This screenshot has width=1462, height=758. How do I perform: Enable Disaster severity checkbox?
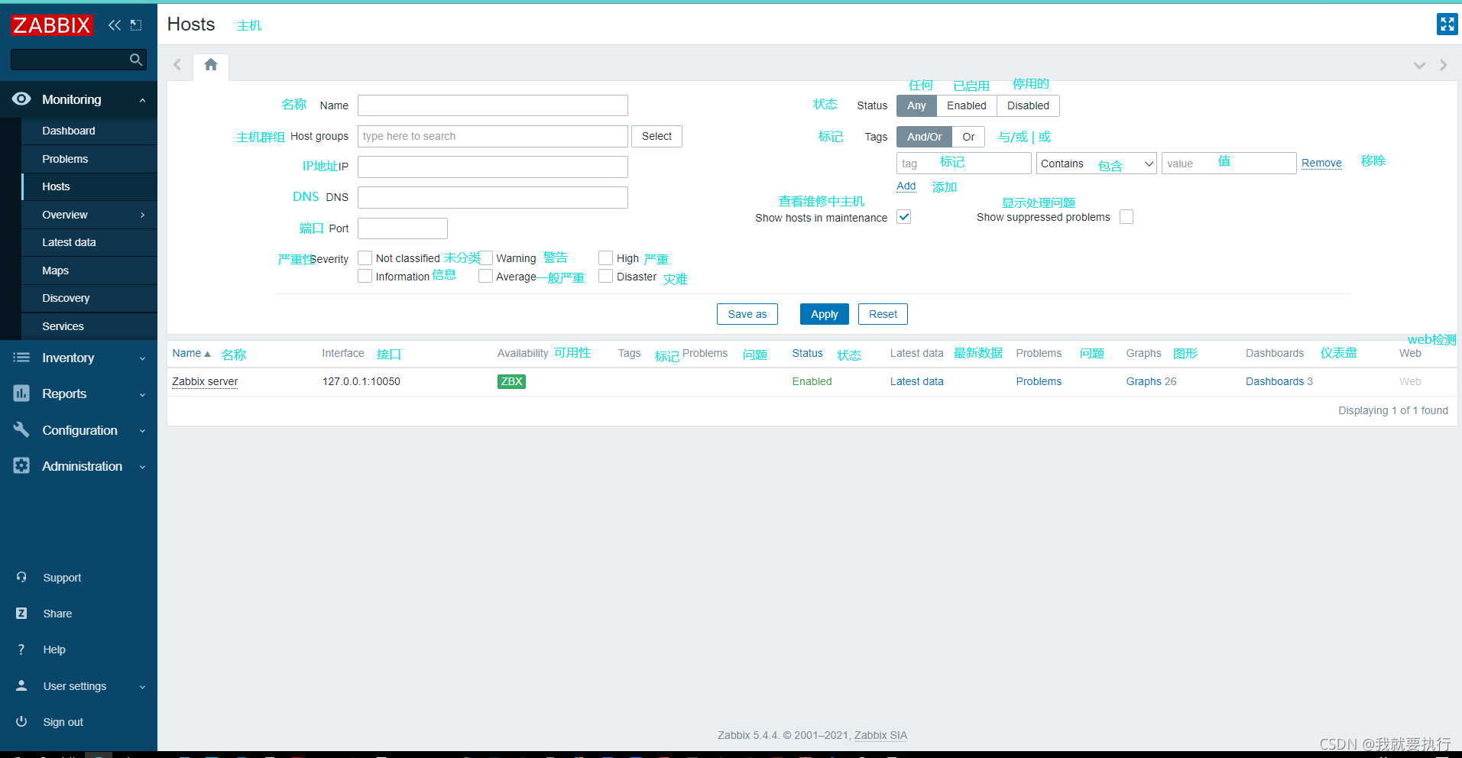pyautogui.click(x=606, y=276)
